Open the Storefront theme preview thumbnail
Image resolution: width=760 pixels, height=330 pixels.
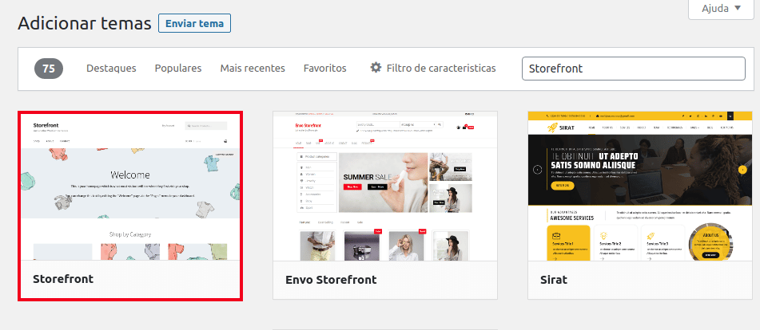[130, 187]
